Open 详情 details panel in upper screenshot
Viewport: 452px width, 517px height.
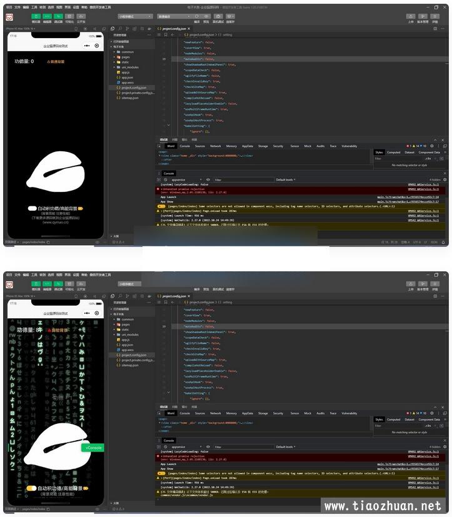(x=435, y=16)
